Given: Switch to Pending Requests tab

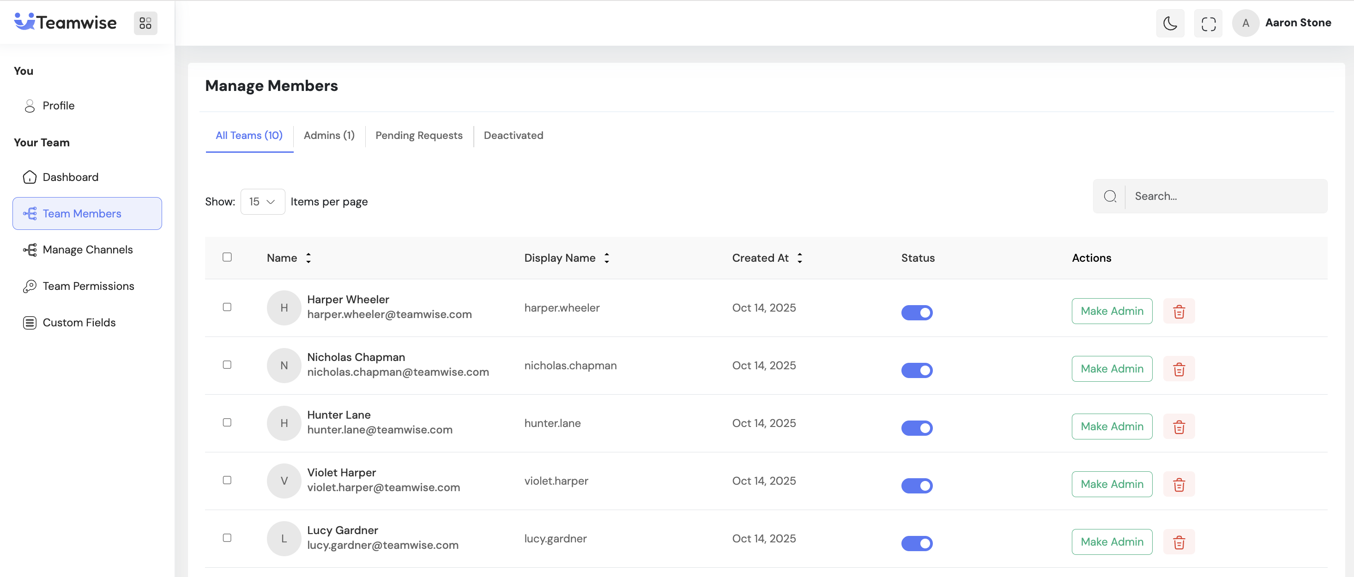Looking at the screenshot, I should pyautogui.click(x=418, y=136).
